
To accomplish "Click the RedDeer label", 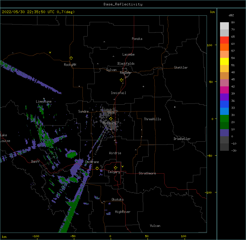I will pyautogui.click(x=126, y=73).
